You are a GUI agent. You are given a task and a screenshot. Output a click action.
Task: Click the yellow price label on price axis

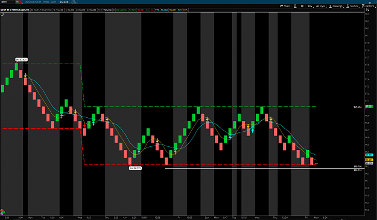point(369,160)
